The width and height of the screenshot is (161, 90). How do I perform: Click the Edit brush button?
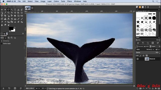click(x=138, y=43)
